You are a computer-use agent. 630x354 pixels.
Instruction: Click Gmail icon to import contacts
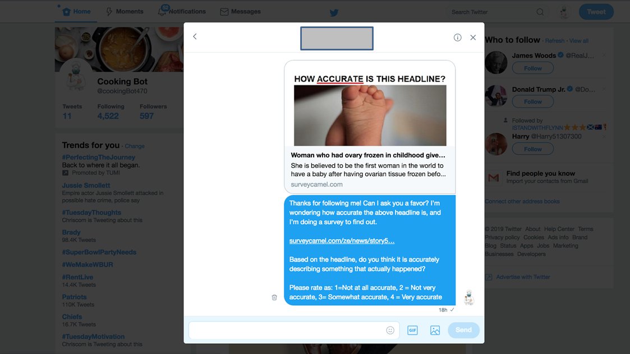pos(493,177)
